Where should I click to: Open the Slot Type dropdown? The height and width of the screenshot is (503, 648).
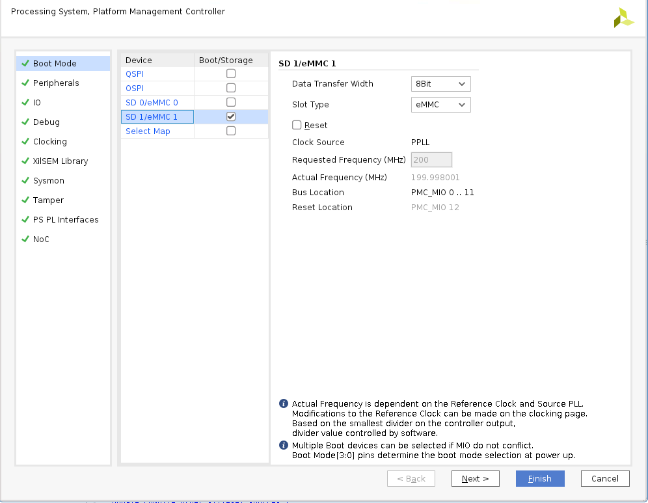[x=440, y=105]
